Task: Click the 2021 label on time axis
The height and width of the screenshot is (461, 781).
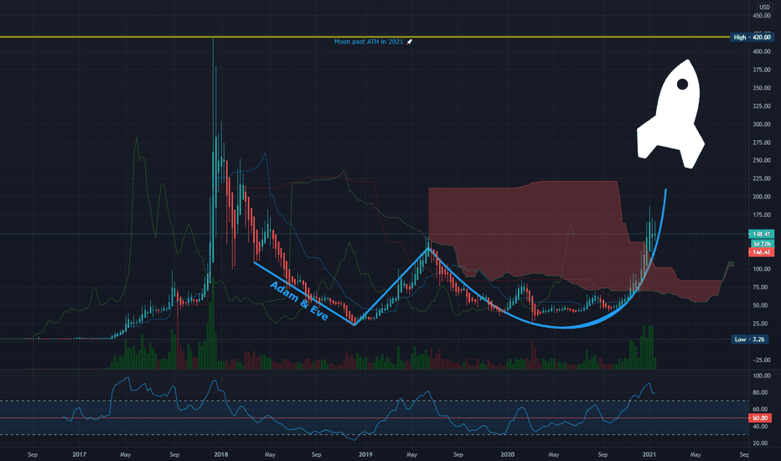Action: pos(649,454)
